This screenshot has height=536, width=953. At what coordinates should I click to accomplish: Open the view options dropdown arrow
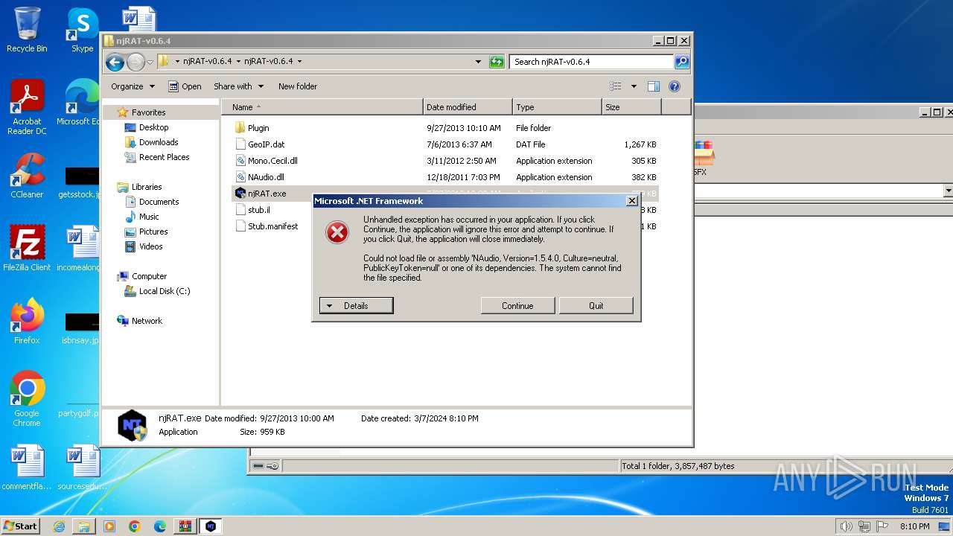pos(634,86)
